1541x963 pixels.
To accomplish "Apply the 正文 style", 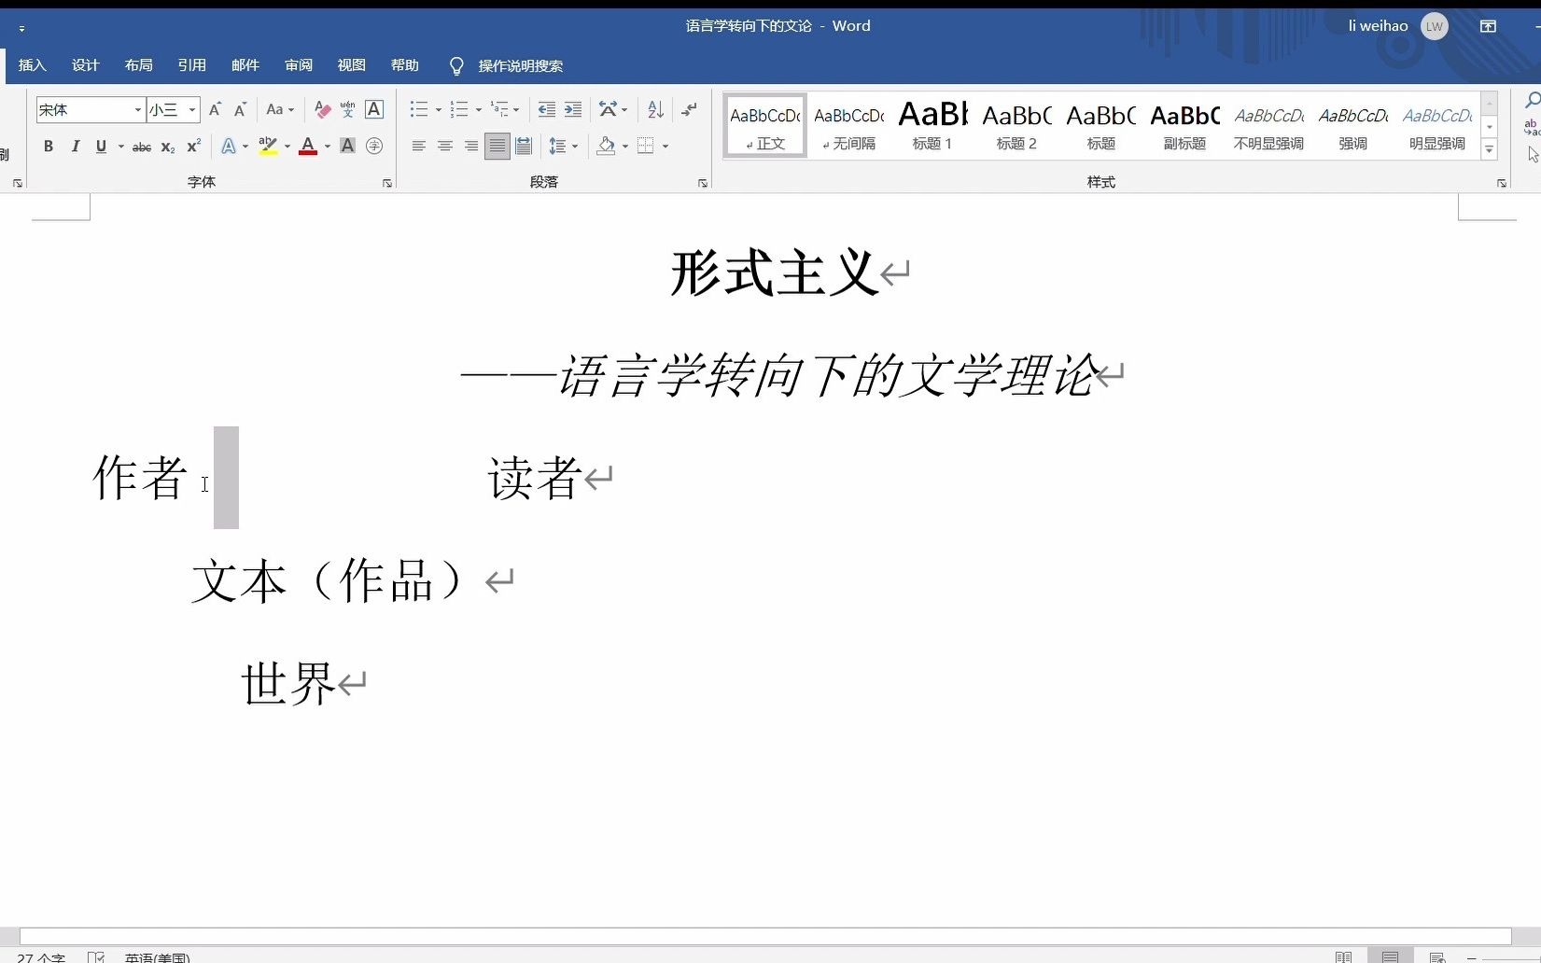I will pos(764,126).
